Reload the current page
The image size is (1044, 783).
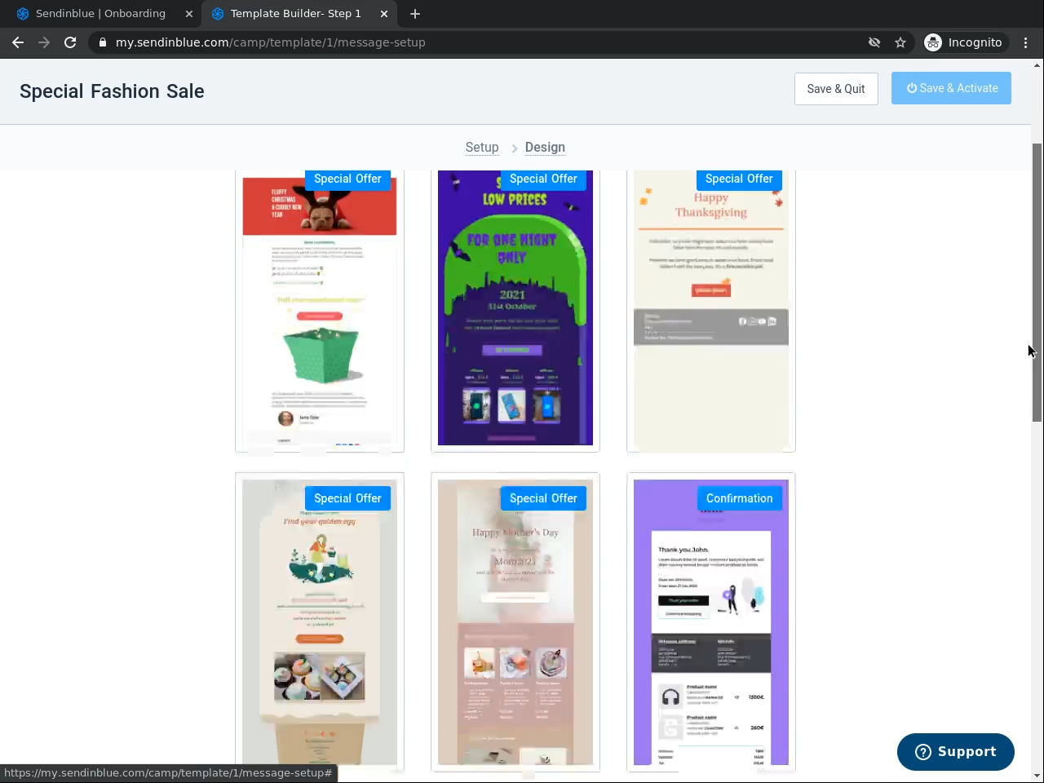pyautogui.click(x=70, y=42)
